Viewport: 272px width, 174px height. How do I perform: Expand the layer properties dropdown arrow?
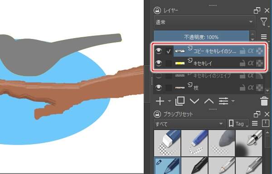[233, 101]
